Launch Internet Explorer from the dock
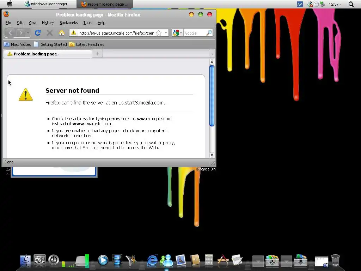Image resolution: width=361 pixels, height=271 pixels. [x=152, y=261]
